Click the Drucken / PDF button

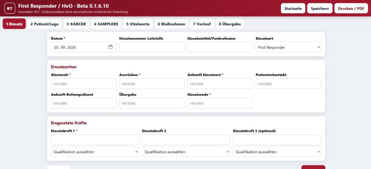click(351, 8)
